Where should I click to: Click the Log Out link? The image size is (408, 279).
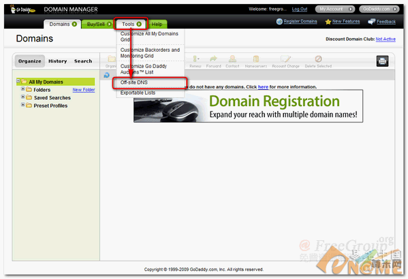(x=300, y=9)
